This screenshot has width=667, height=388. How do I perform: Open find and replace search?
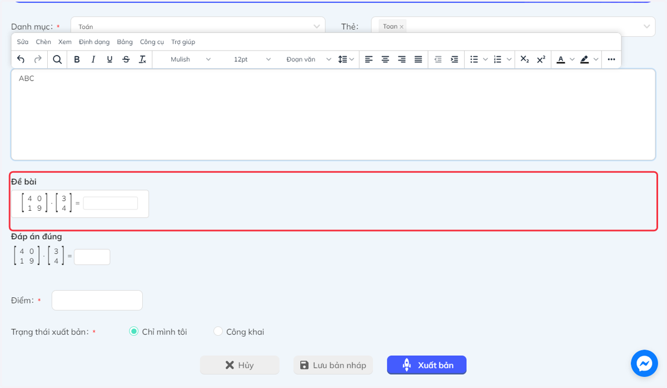57,59
